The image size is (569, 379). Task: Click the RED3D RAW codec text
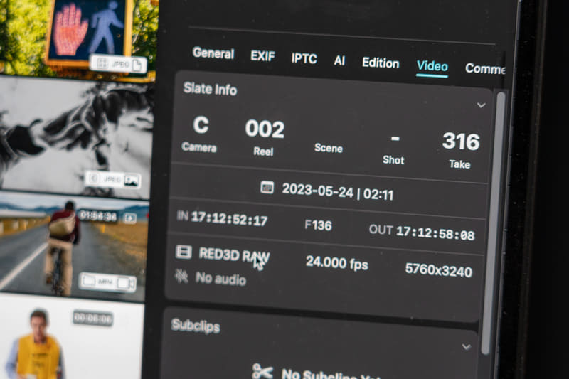point(234,255)
